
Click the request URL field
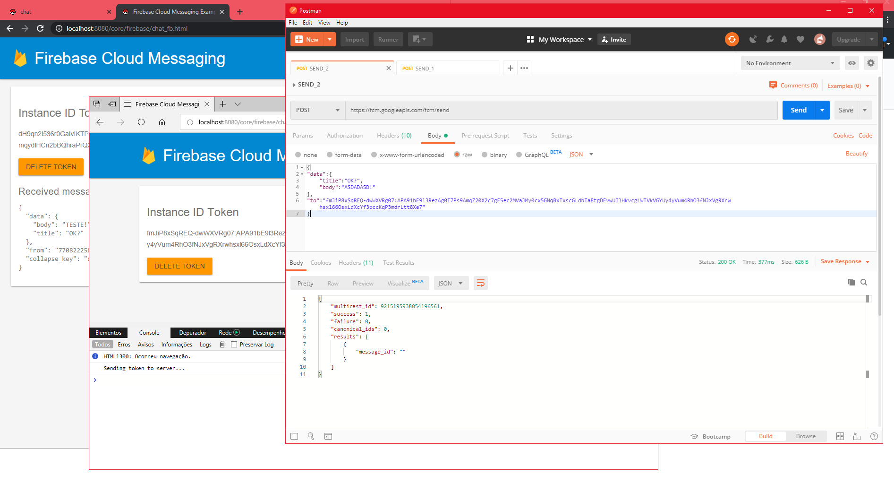tap(562, 110)
